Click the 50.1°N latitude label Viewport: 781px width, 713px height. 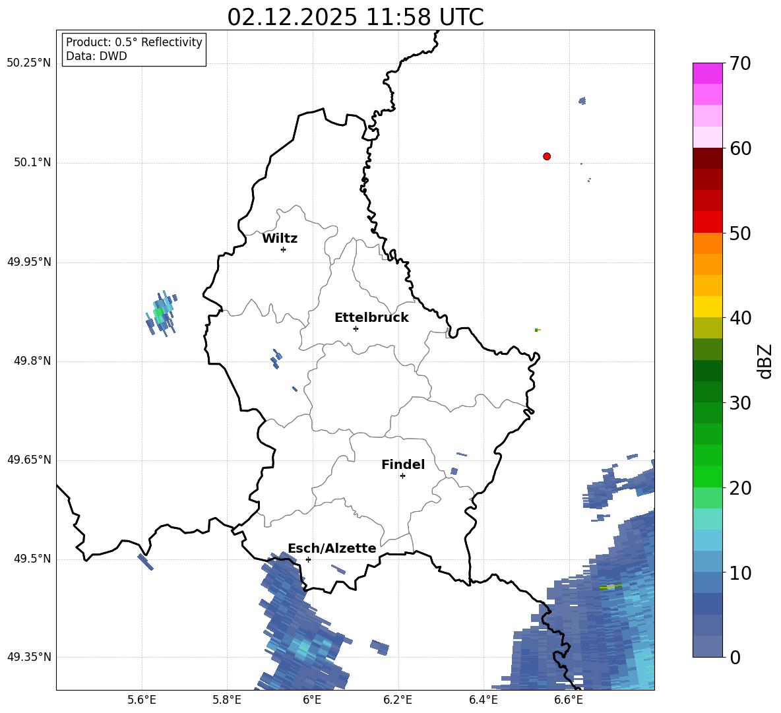point(32,162)
